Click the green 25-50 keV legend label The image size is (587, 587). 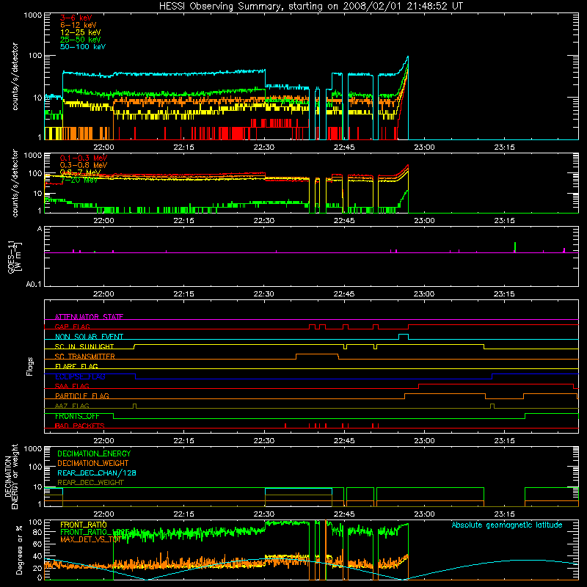point(81,40)
